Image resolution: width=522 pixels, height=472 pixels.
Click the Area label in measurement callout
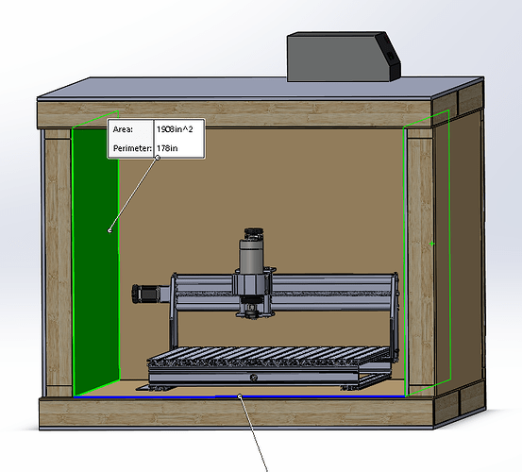tap(123, 129)
